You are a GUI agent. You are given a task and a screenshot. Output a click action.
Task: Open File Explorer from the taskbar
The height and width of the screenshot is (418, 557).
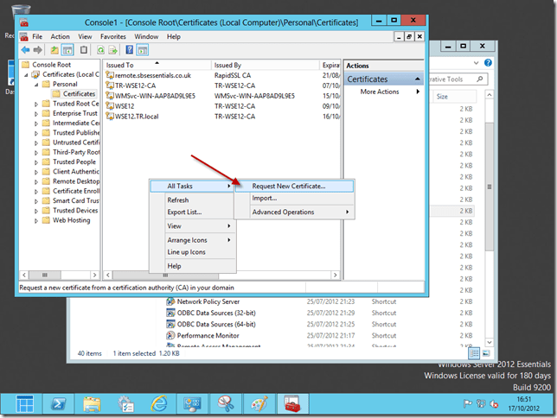tap(91, 402)
